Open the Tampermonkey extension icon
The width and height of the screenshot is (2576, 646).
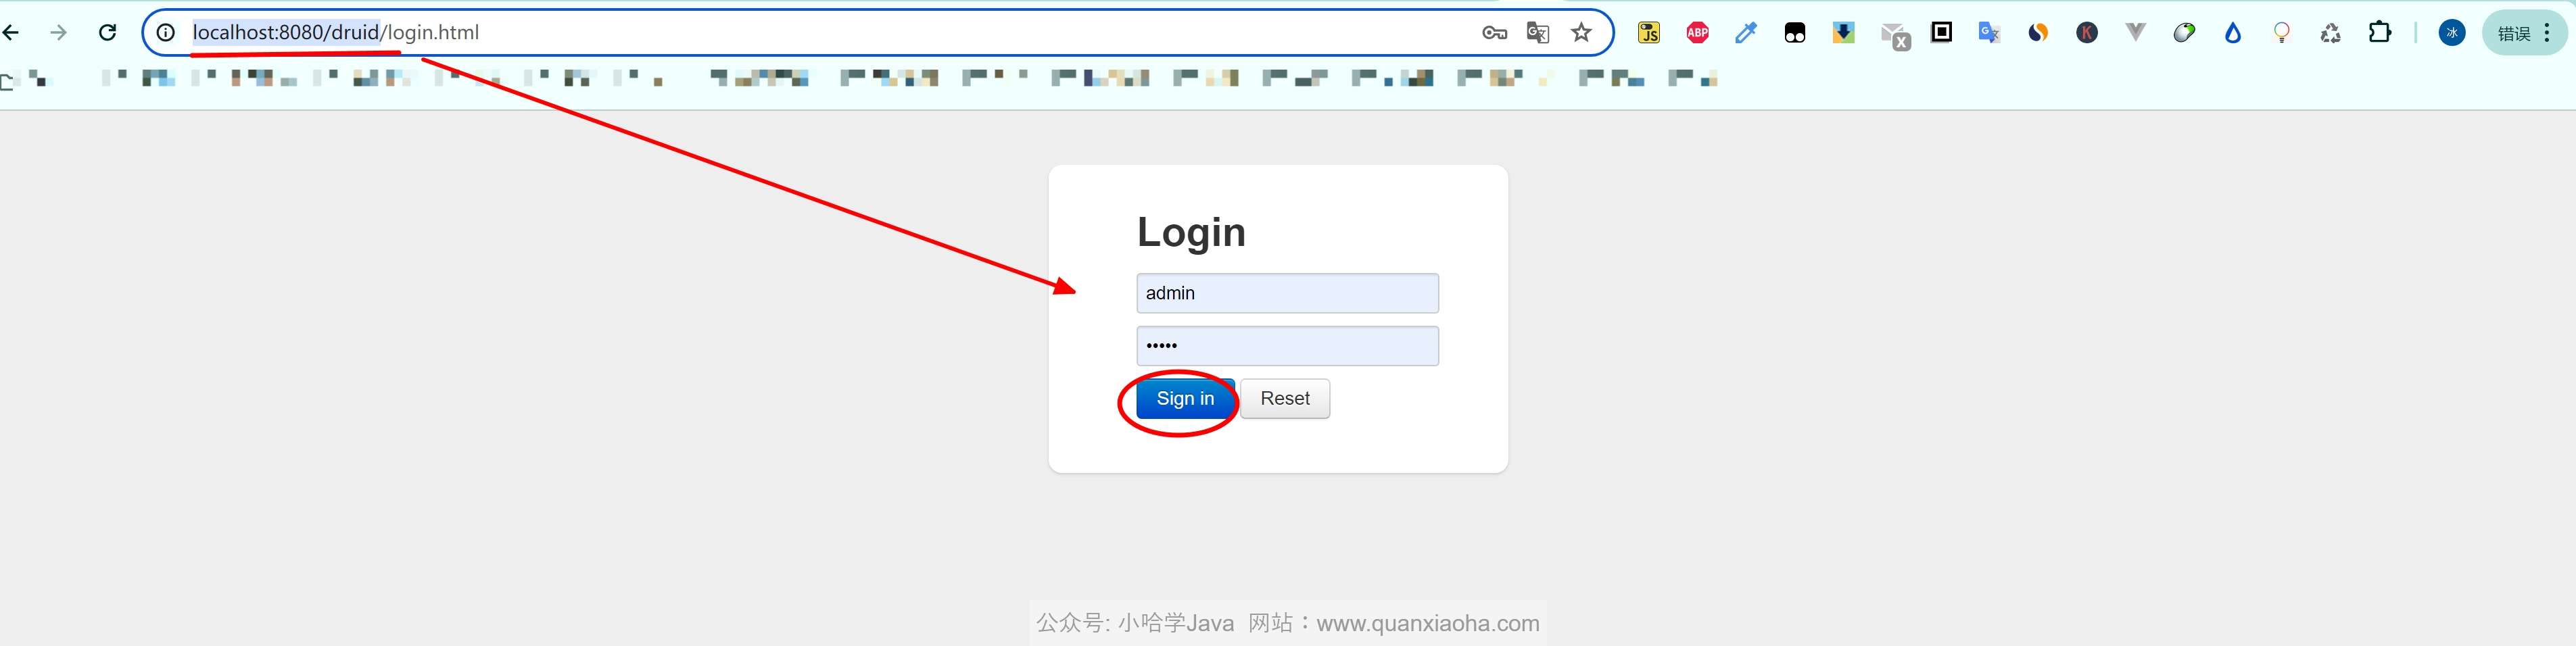click(1795, 33)
